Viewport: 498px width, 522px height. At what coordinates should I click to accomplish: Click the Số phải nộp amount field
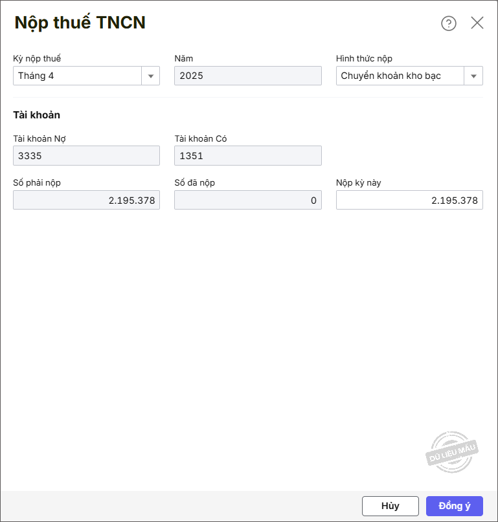pos(86,201)
